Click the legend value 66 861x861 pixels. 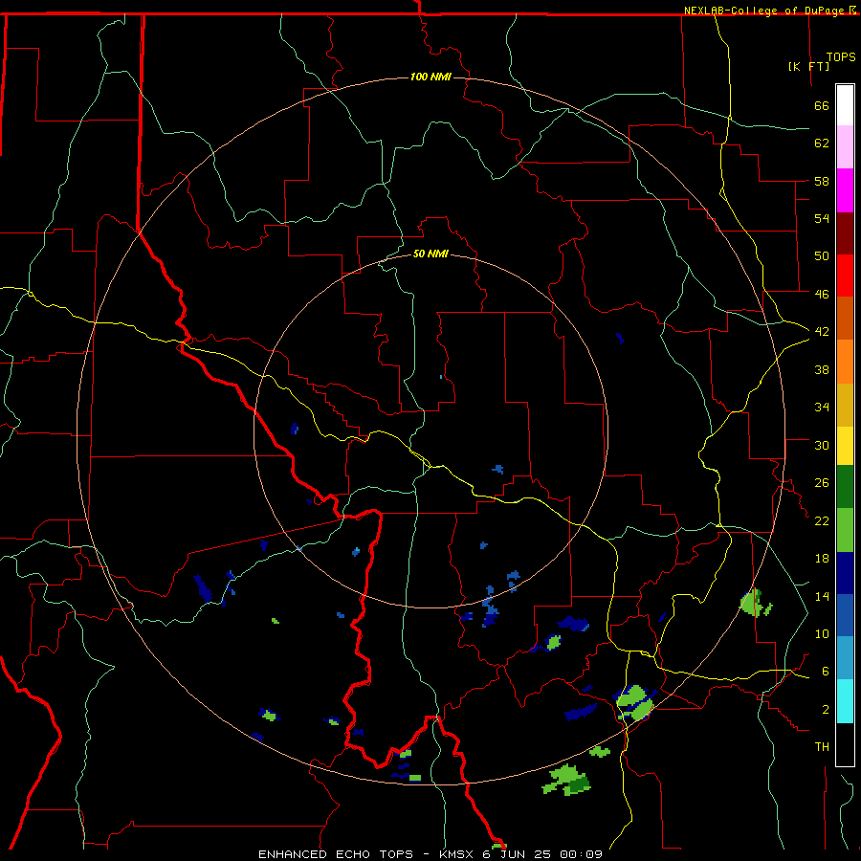click(x=822, y=106)
